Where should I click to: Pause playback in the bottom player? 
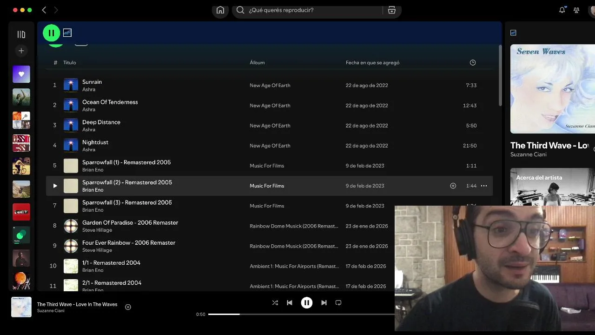[307, 302]
